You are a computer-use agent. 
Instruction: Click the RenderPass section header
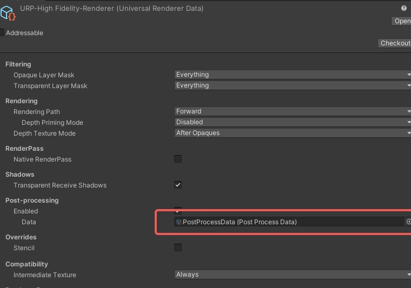pyautogui.click(x=24, y=149)
